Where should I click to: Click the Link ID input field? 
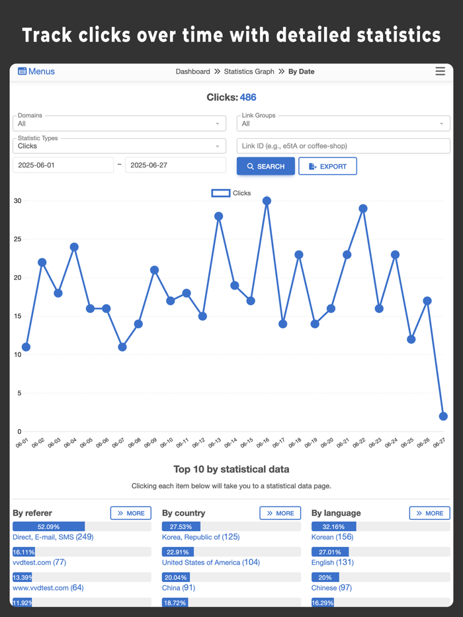point(343,145)
